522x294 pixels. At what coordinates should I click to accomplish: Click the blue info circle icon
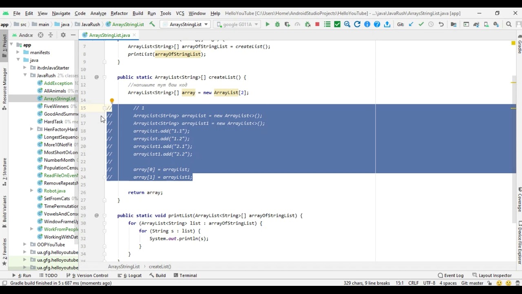pos(367,24)
